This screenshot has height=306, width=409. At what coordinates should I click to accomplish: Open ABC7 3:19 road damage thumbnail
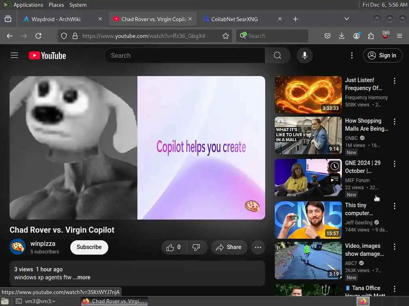pyautogui.click(x=308, y=261)
